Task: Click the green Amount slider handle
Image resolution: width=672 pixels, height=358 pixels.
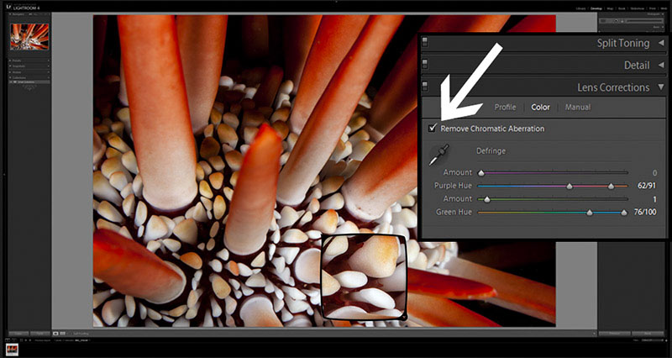Action: 486,199
